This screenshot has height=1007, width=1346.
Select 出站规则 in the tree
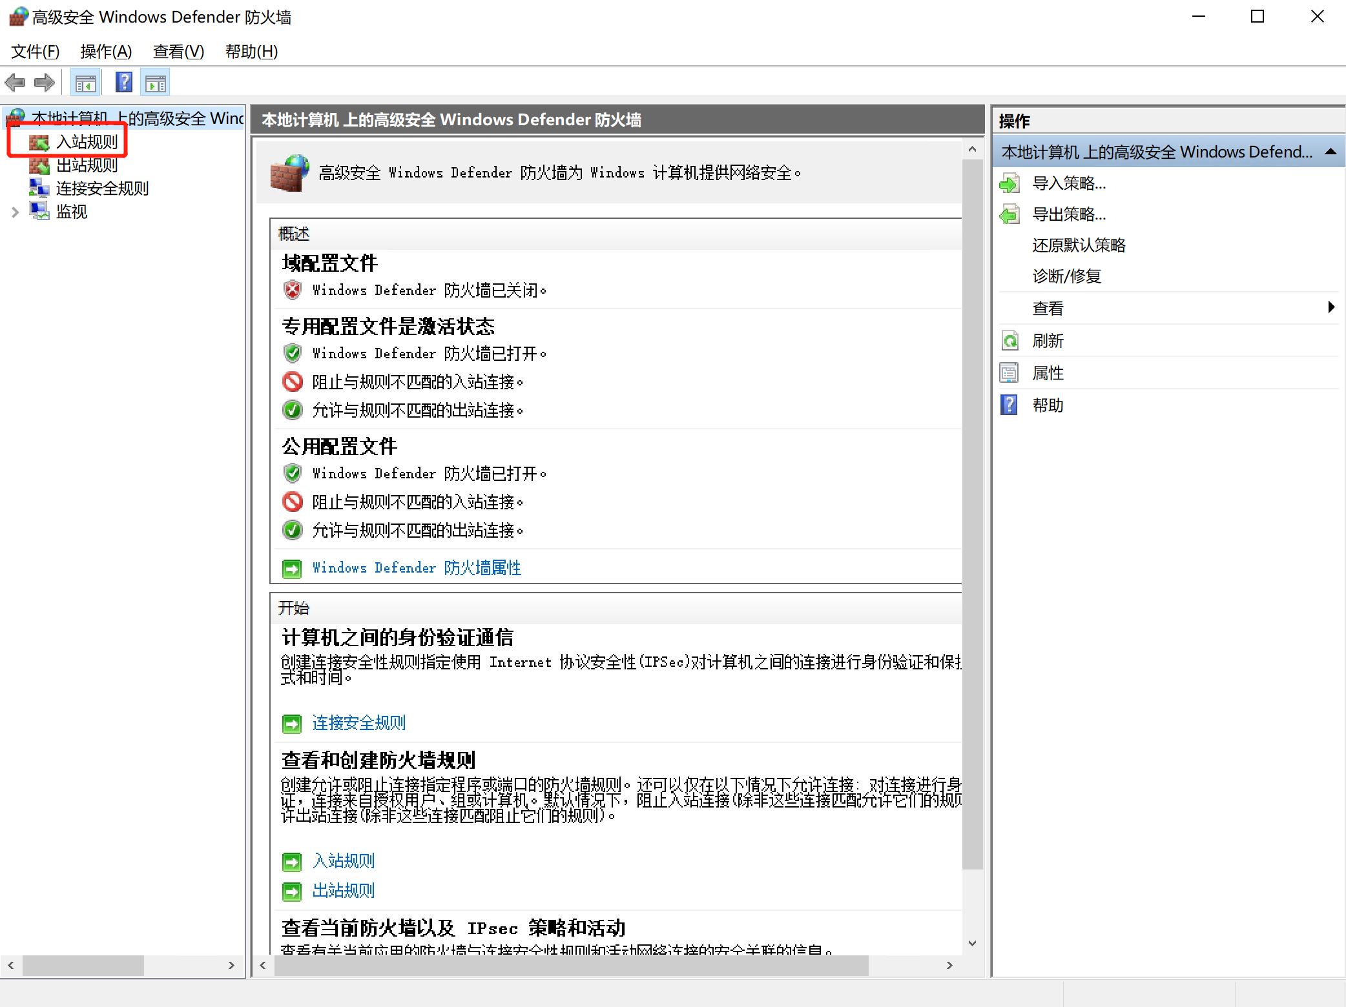point(87,165)
